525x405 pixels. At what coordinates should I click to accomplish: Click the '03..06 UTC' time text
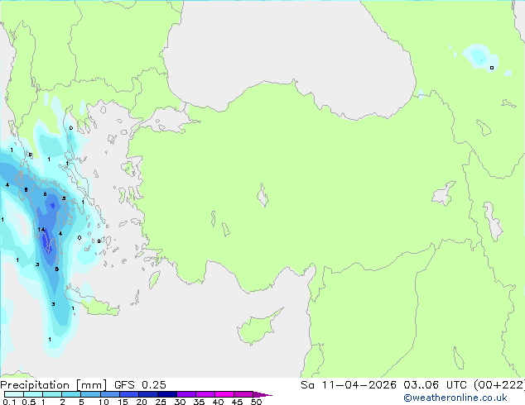click(x=435, y=385)
